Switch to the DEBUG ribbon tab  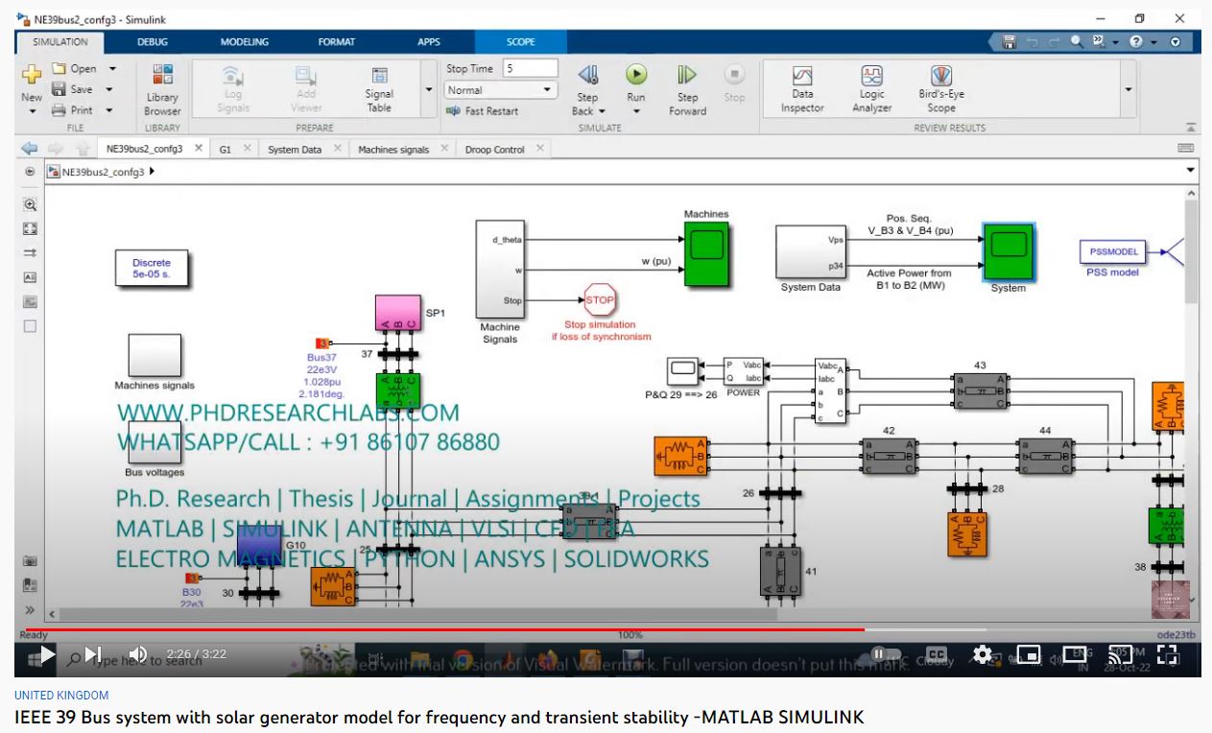tap(152, 42)
